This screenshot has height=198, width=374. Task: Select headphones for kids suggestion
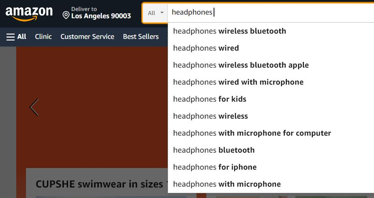click(x=210, y=99)
